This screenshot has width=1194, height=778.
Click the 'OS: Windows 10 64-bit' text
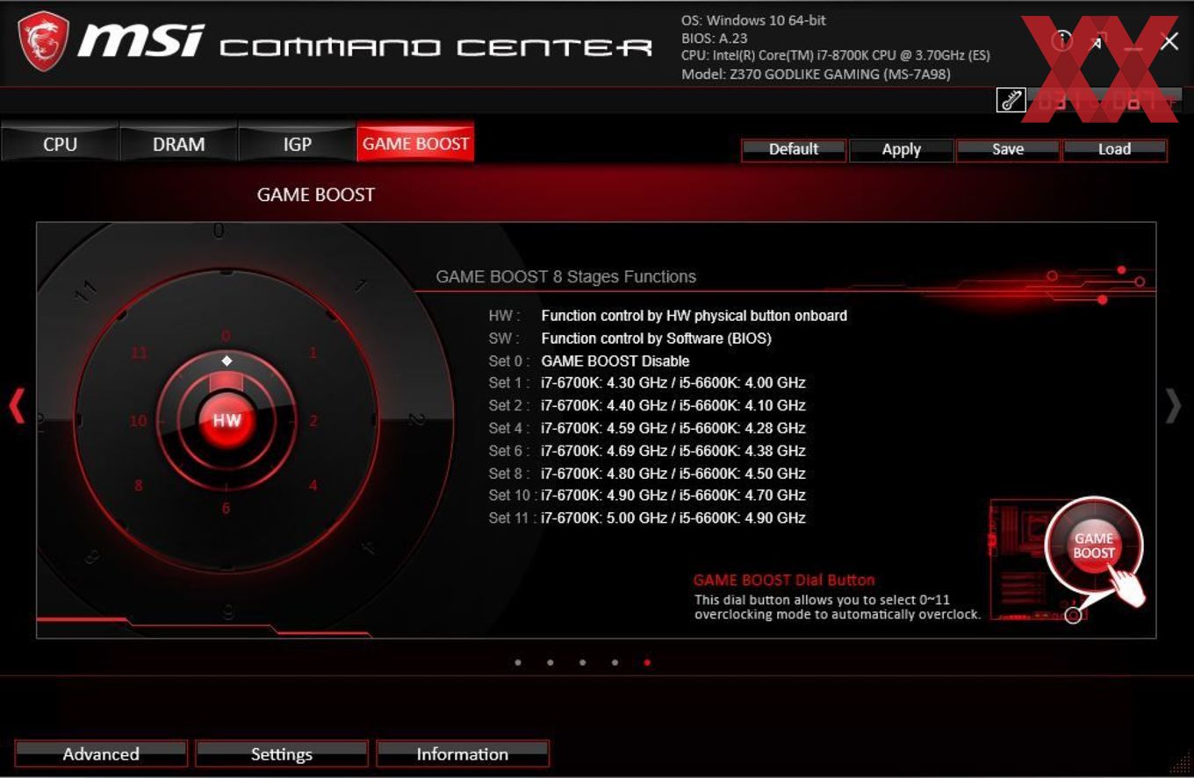753,20
